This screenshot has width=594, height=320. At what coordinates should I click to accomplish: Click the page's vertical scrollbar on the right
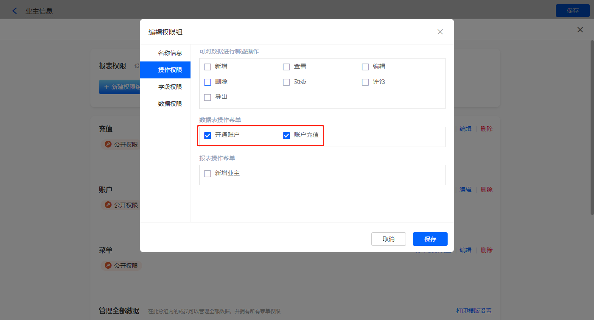point(591,127)
